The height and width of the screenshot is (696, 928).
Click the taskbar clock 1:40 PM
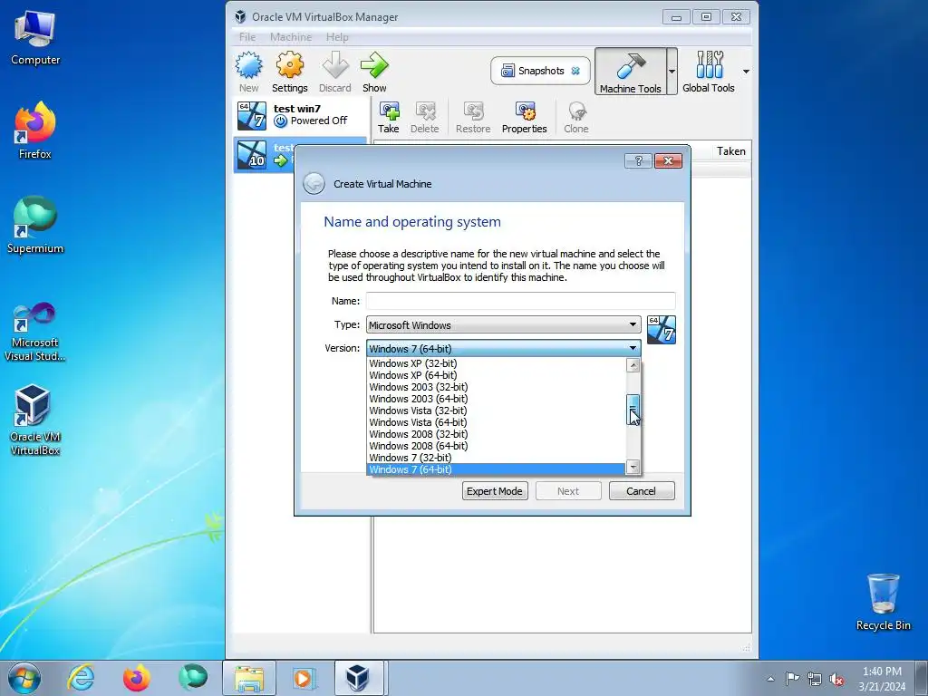point(882,672)
